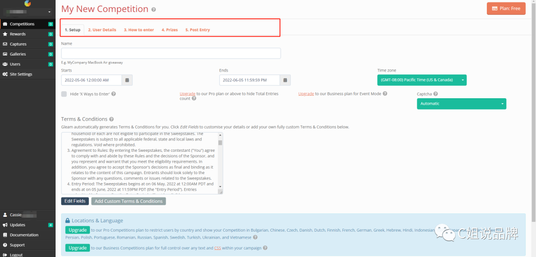
Task: Open Users in the sidebar
Action: pos(27,64)
